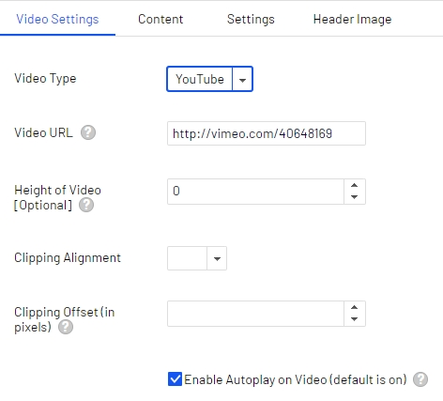Screen dimensions: 443x401
Task: Switch to the Content tab
Action: pyautogui.click(x=160, y=19)
